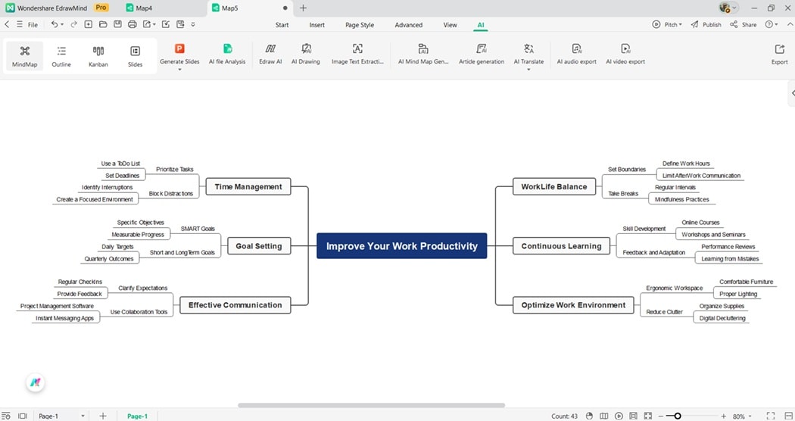Click the Redo arrow icon
795x421 pixels.
[x=74, y=24]
